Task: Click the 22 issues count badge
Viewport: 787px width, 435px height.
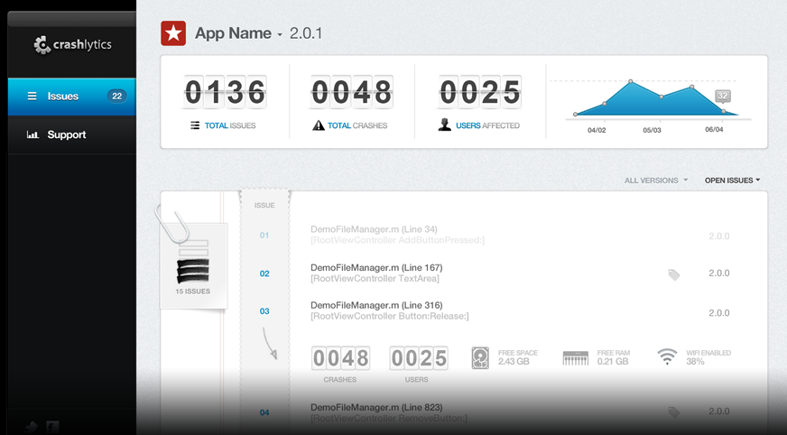Action: pyautogui.click(x=117, y=96)
